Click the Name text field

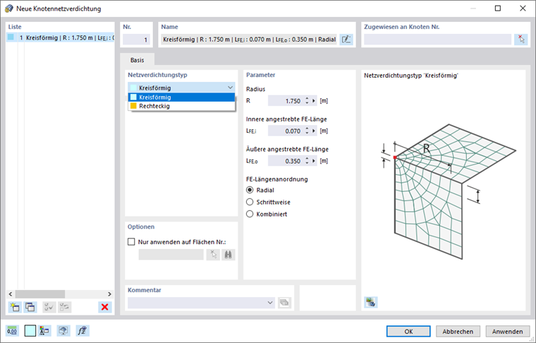point(249,40)
